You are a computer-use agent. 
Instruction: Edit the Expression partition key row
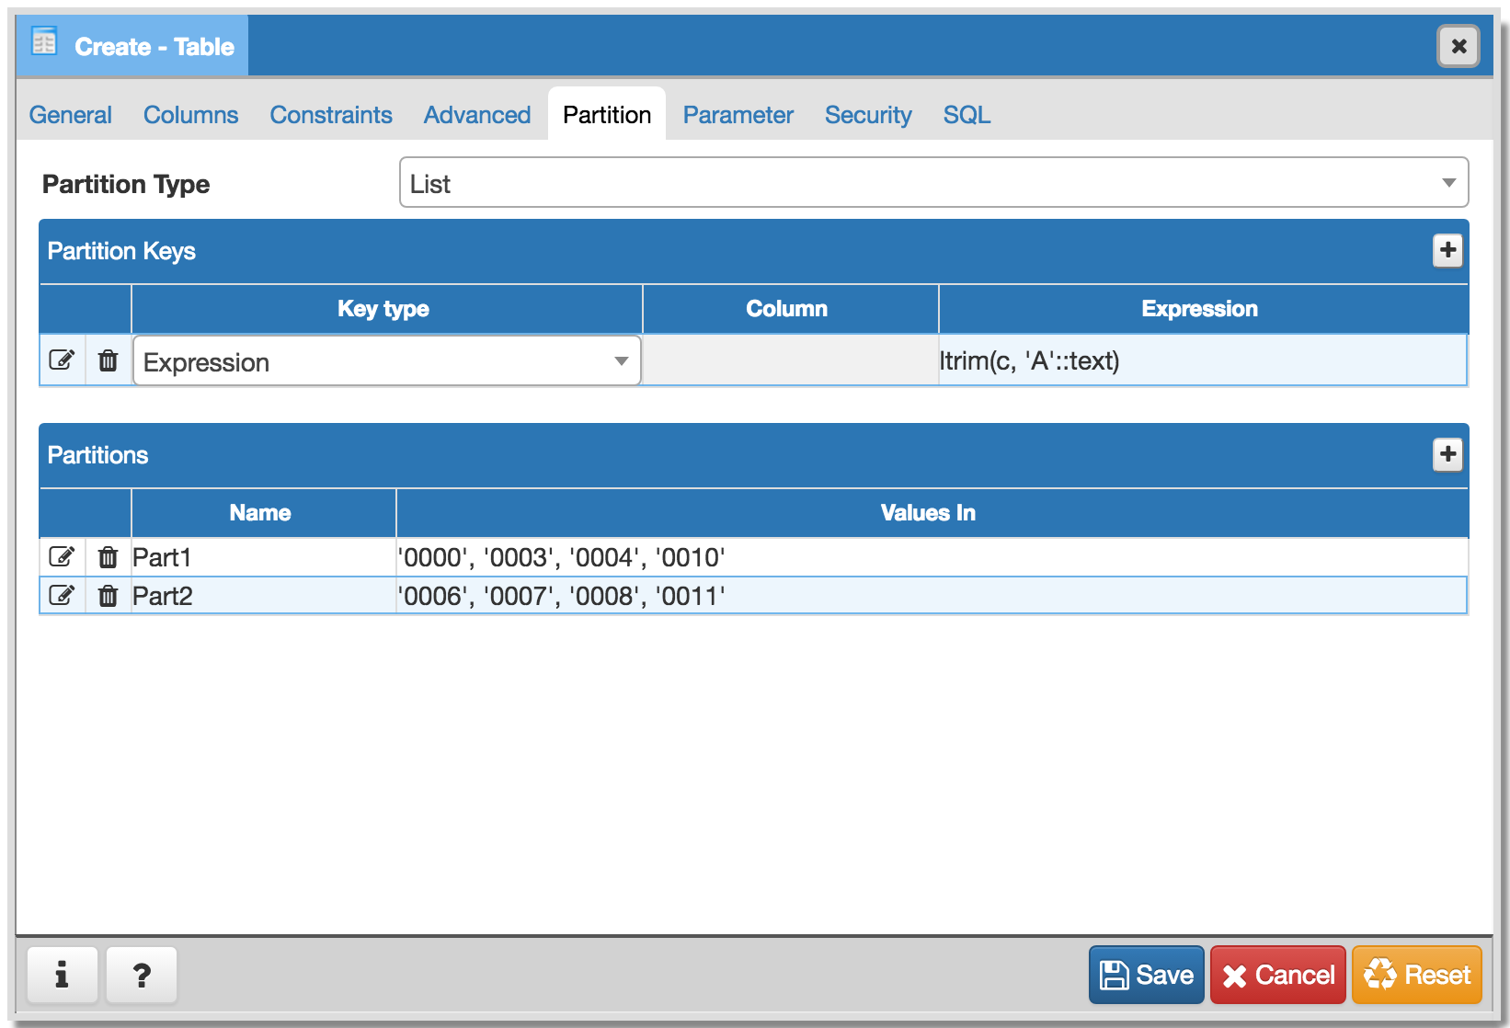(x=62, y=360)
